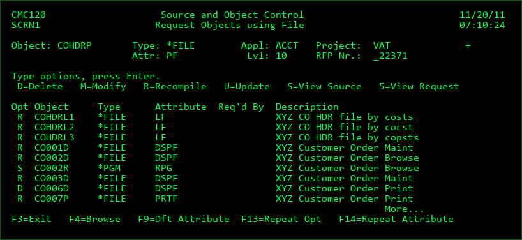Click the Attr value PF

coord(172,56)
